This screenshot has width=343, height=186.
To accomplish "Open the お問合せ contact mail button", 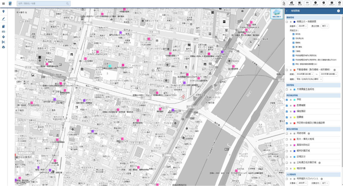I will [332, 4].
